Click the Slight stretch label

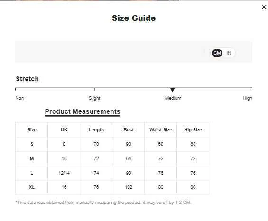pyautogui.click(x=94, y=98)
